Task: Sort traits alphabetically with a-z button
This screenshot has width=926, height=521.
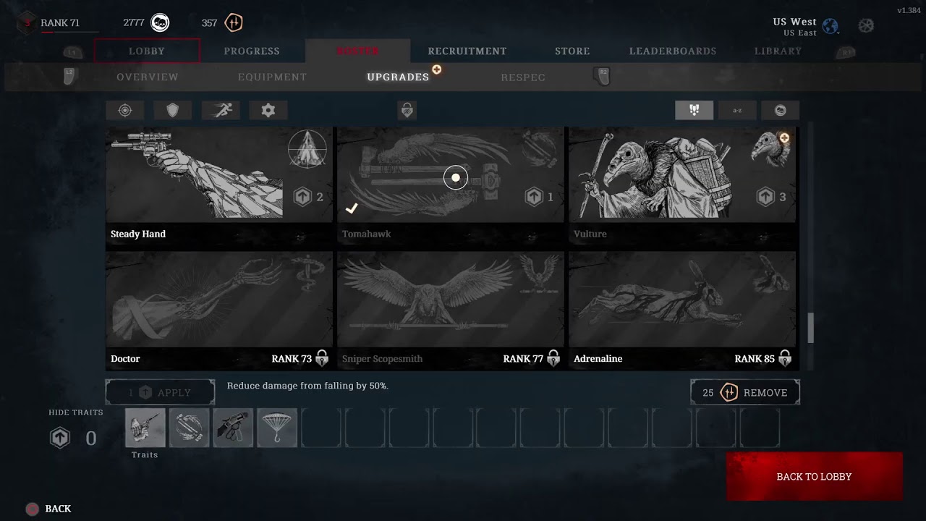Action: pyautogui.click(x=738, y=110)
